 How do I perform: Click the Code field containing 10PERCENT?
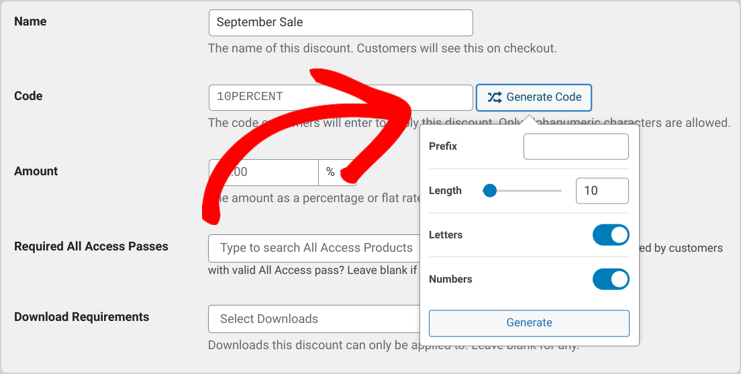click(x=341, y=97)
